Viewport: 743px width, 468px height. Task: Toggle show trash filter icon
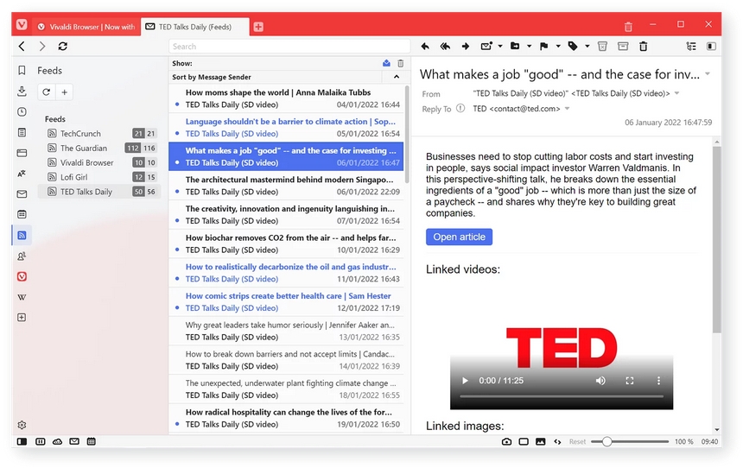pos(400,64)
